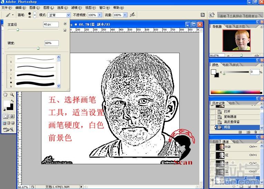Open the 滤镜(T) menu
Viewport: 264px width, 189px height.
(x=76, y=8)
